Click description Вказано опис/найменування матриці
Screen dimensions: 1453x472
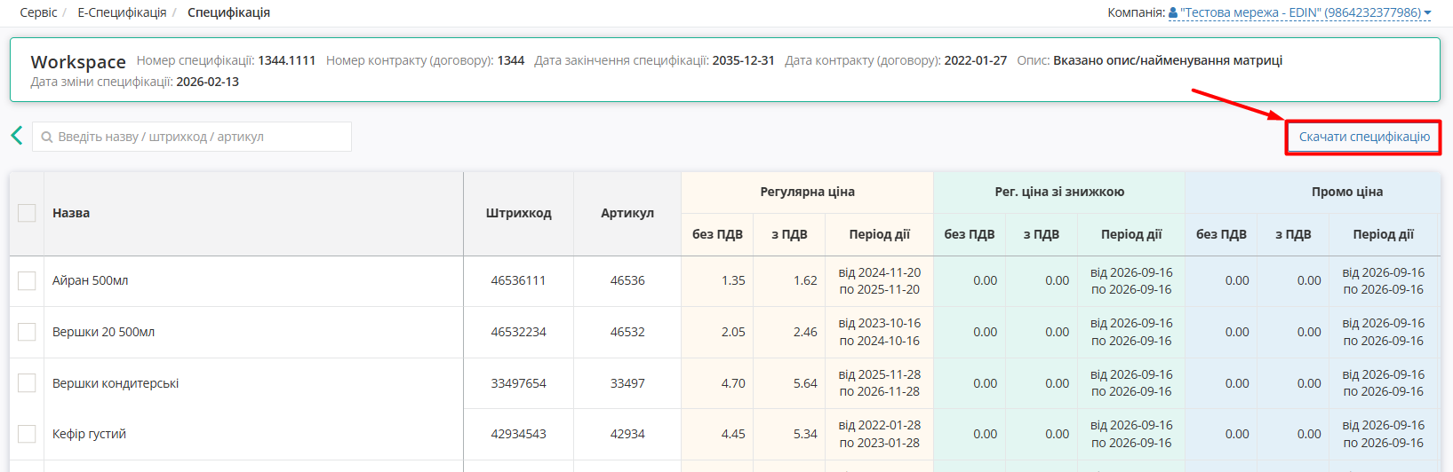coord(1168,60)
